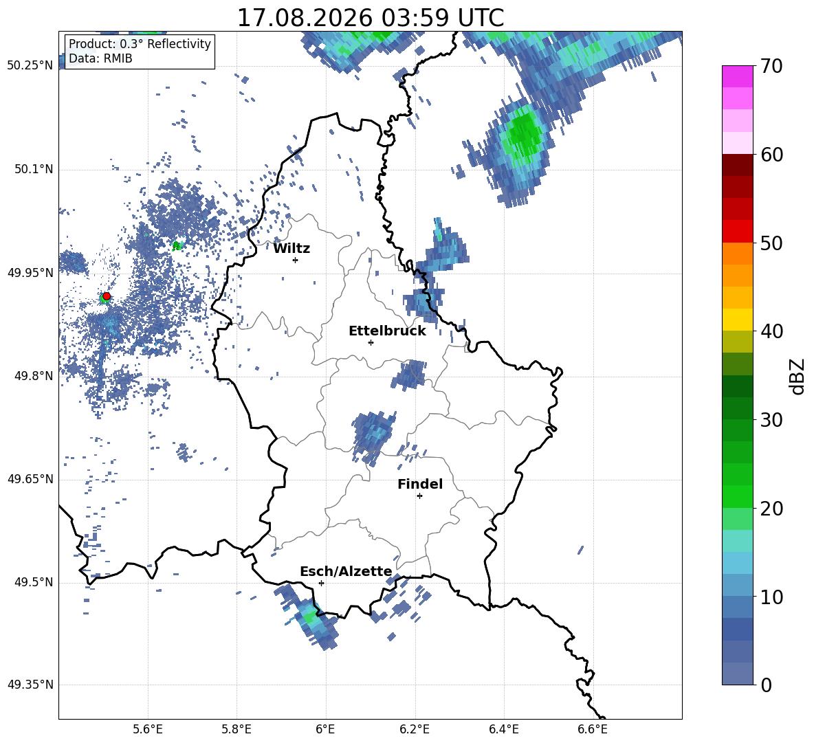814x743 pixels.
Task: Click the dark maroon 60 dBZ colorbar segment
Action: click(737, 165)
